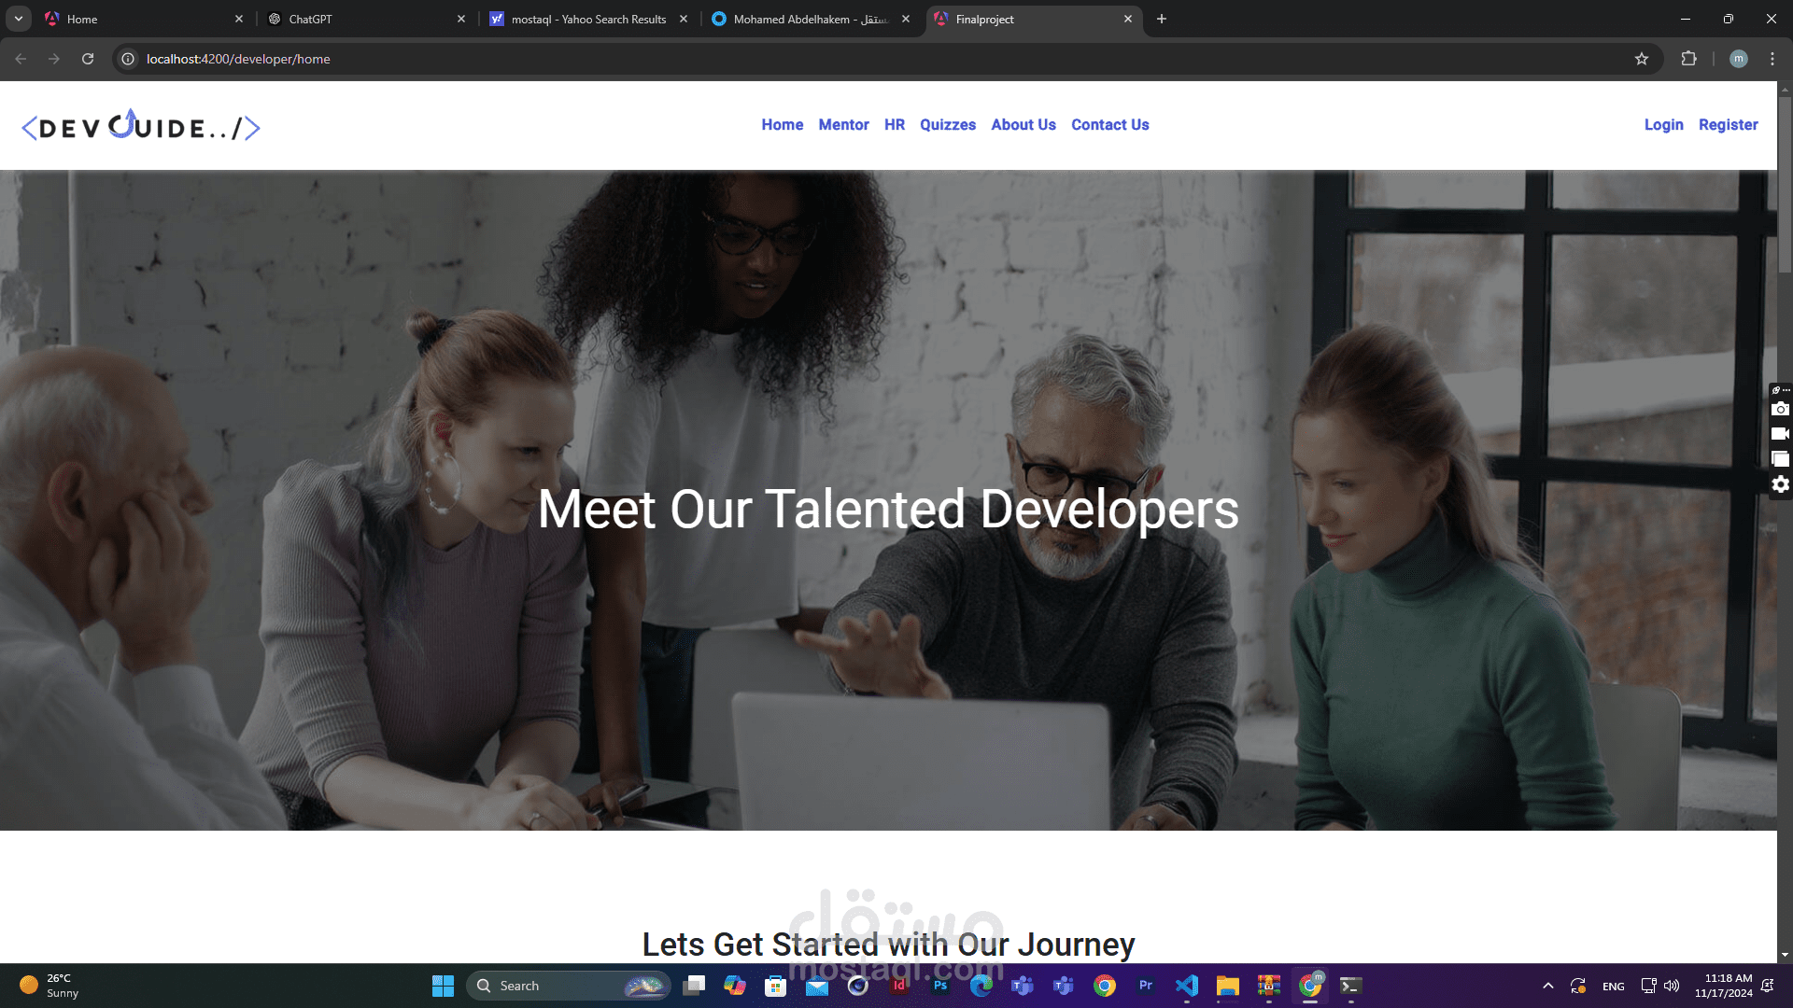
Task: Reload the page with refresh icon
Action: tap(88, 59)
